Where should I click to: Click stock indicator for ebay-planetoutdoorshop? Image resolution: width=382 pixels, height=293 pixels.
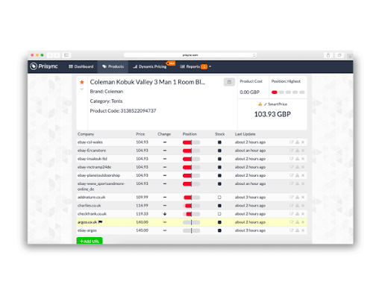219,175
